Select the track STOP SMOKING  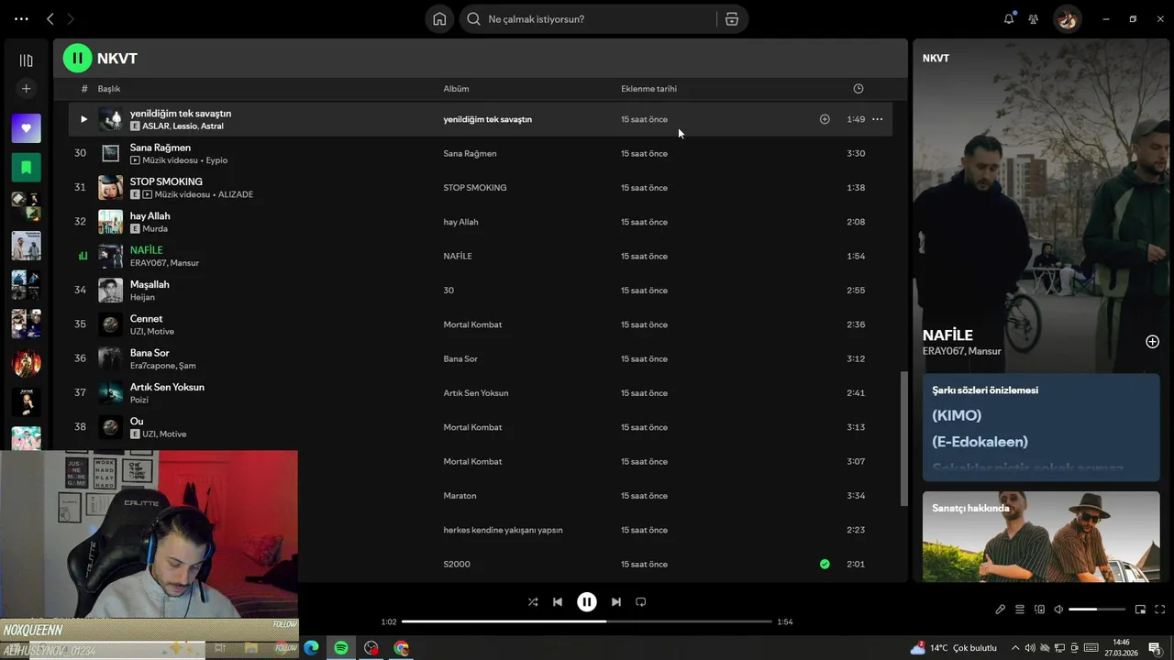(x=166, y=181)
